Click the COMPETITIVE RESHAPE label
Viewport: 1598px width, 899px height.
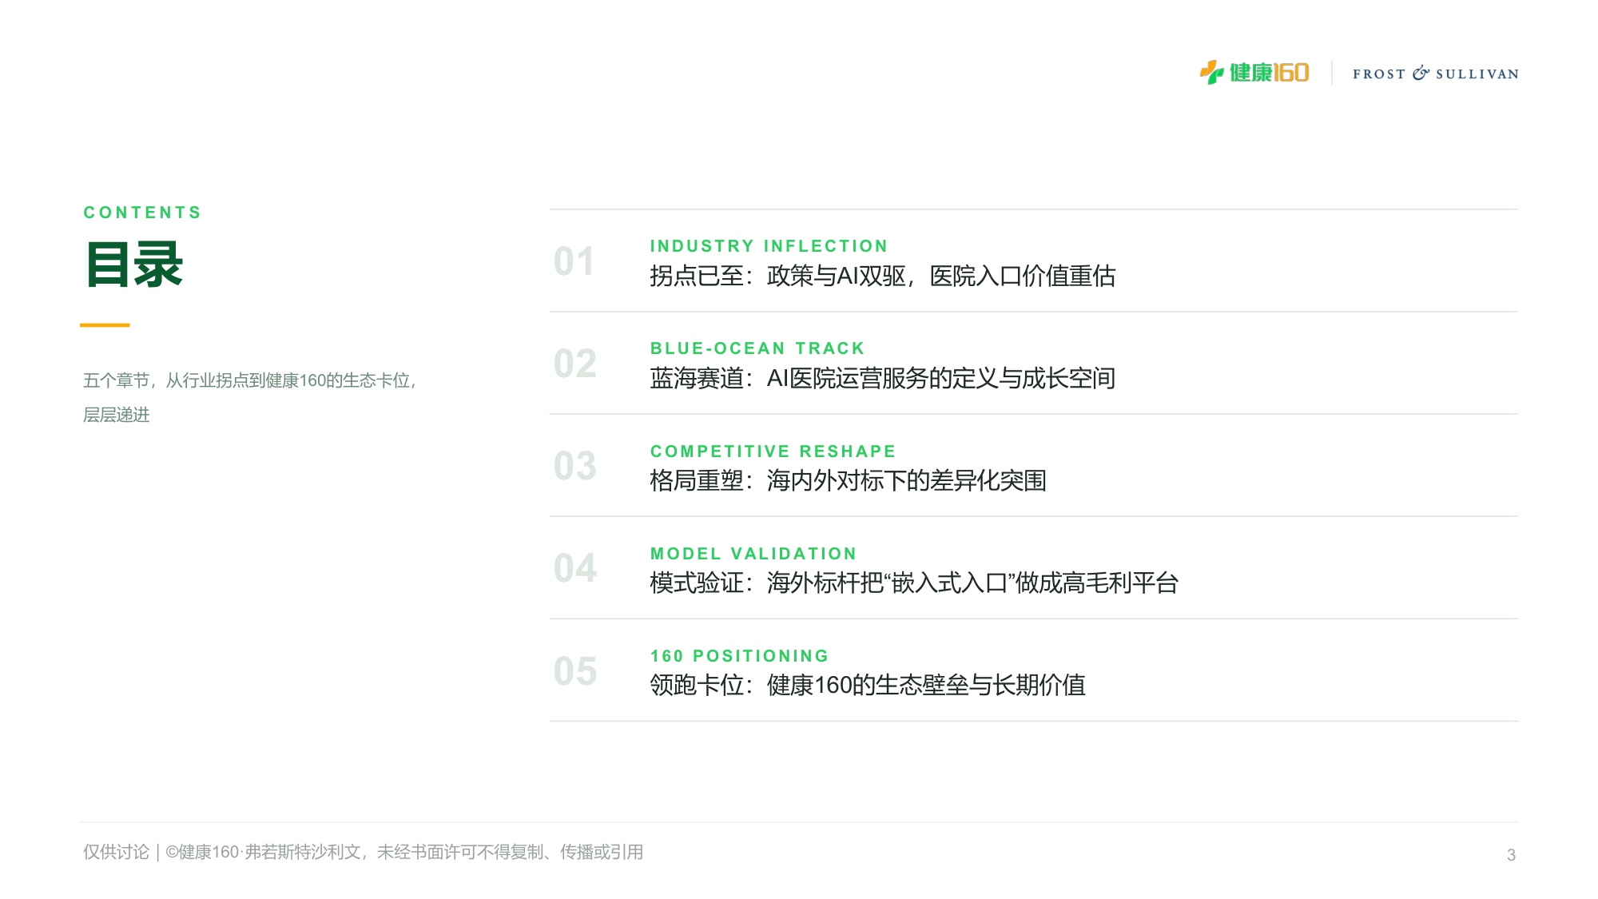[773, 451]
